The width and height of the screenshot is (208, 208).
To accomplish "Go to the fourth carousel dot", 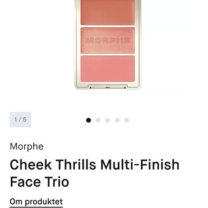I will [117, 120].
